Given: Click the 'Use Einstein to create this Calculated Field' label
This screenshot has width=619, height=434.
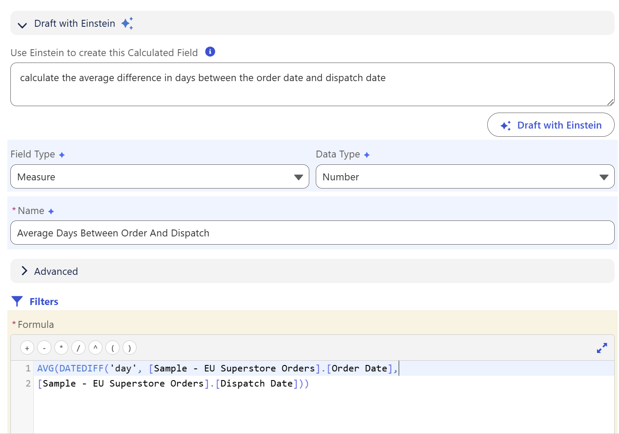Looking at the screenshot, I should 104,53.
